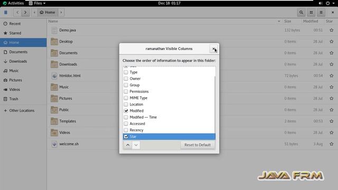Open the power icon system menu
Viewport: 338px width, 190px height.
(x=327, y=3)
